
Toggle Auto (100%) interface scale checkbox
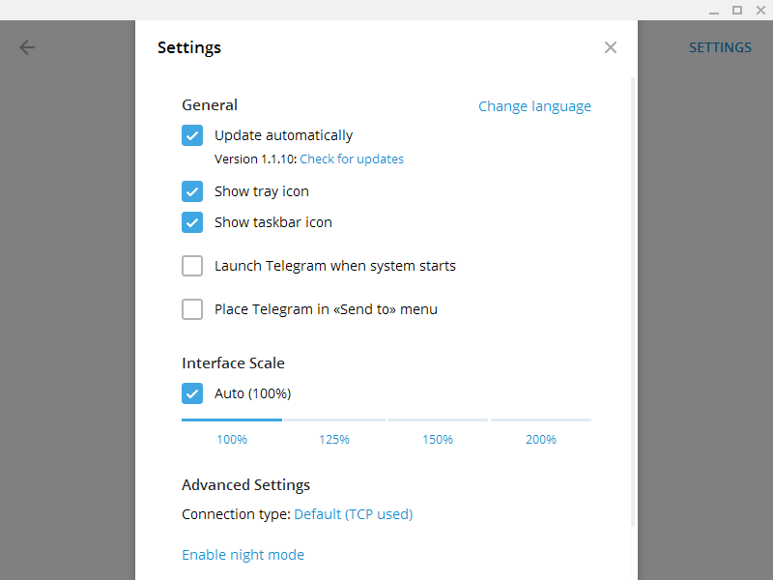point(192,393)
